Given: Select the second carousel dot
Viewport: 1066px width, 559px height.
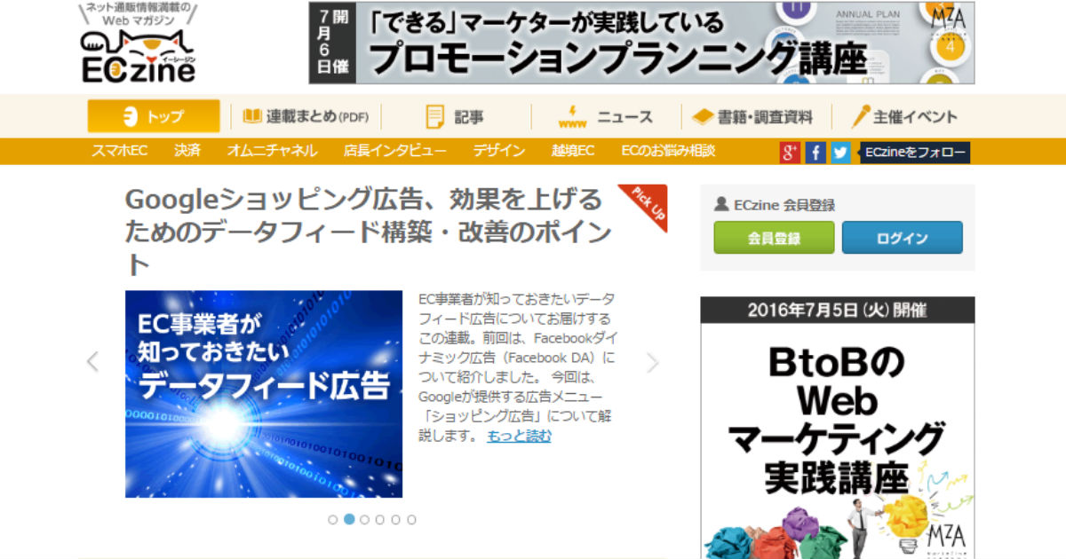Looking at the screenshot, I should [349, 520].
